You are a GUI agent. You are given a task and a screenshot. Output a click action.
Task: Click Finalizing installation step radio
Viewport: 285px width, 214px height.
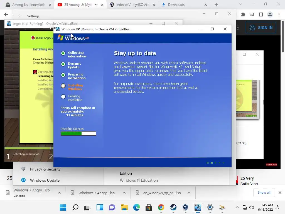click(63, 97)
